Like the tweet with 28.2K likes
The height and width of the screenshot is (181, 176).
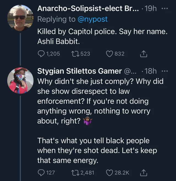click(x=110, y=173)
